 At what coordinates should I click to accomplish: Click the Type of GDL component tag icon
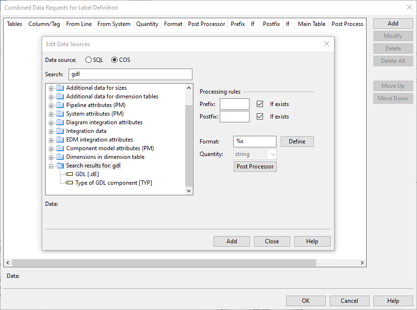click(x=69, y=183)
